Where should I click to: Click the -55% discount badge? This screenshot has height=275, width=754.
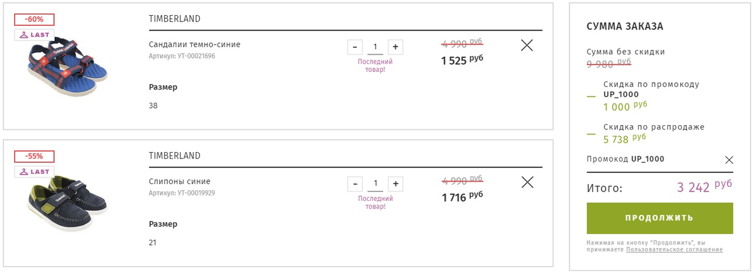point(34,156)
